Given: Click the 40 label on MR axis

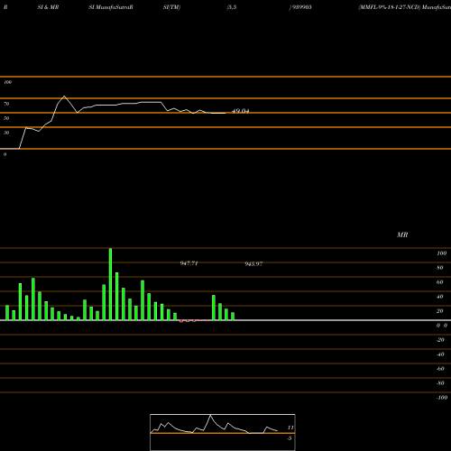Looking at the screenshot, I should coord(440,297).
